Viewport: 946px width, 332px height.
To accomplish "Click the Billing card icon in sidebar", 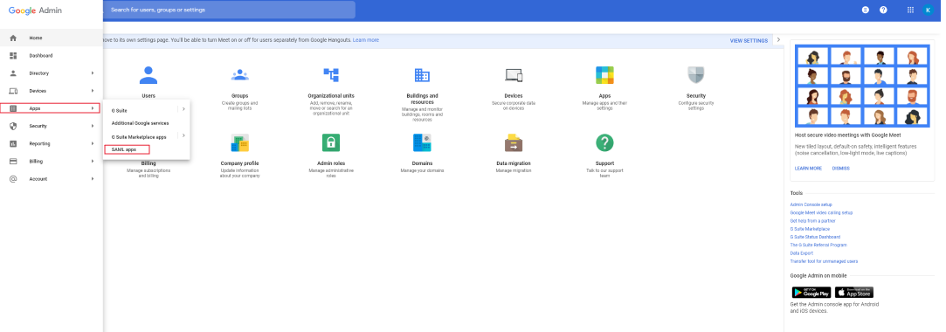I will [13, 161].
